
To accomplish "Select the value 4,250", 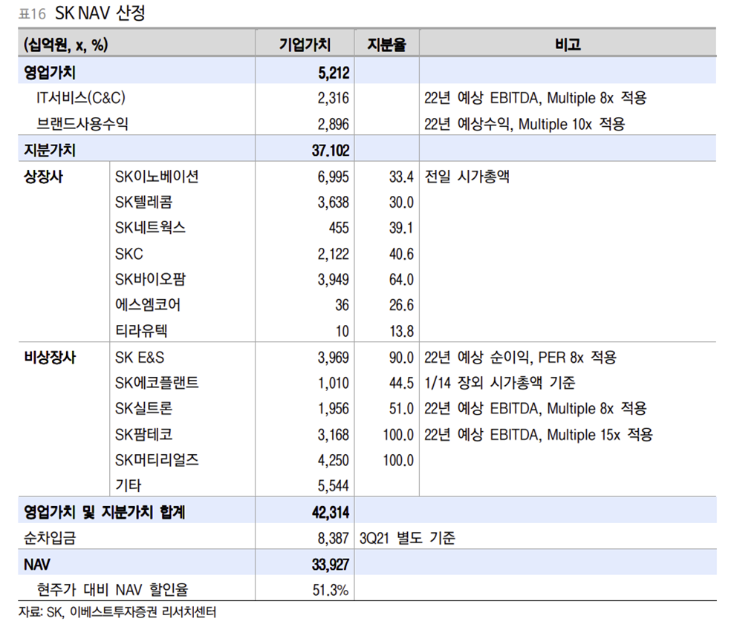I will point(334,461).
